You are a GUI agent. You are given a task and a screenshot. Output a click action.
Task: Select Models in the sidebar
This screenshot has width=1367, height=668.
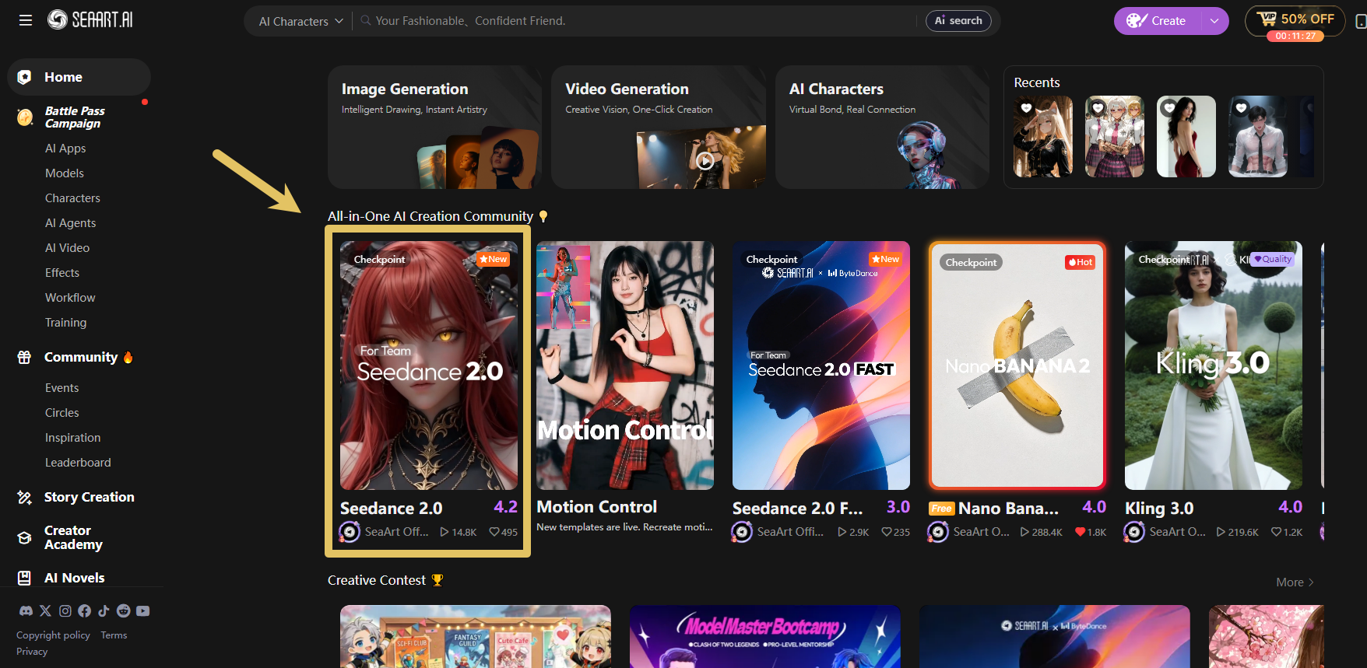point(65,173)
